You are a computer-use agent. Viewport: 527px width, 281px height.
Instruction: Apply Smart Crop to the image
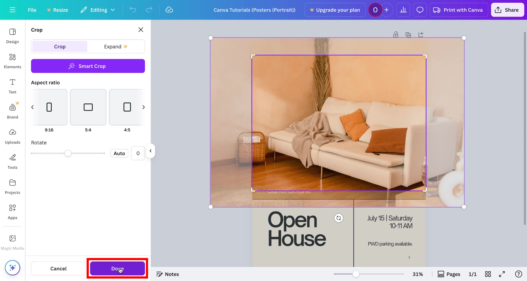(x=88, y=66)
